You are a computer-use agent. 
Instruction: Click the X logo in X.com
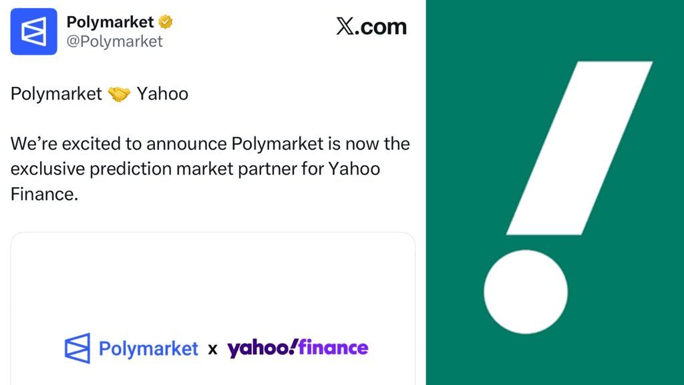click(345, 27)
